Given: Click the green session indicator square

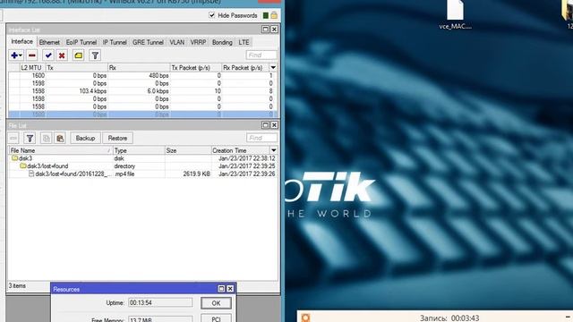Looking at the screenshot, I should 266,15.
